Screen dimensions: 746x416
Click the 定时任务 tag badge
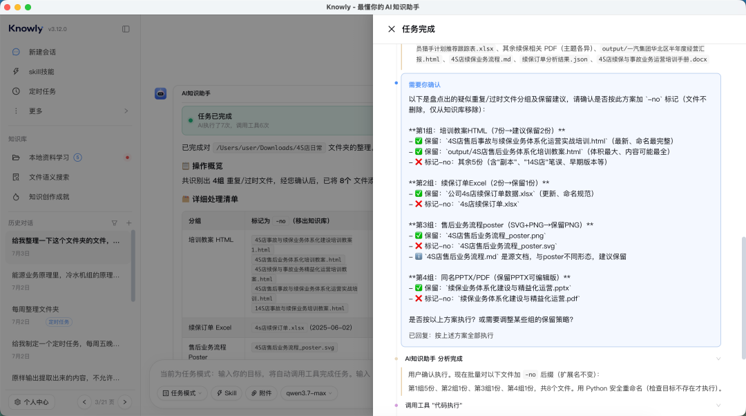pos(59,322)
